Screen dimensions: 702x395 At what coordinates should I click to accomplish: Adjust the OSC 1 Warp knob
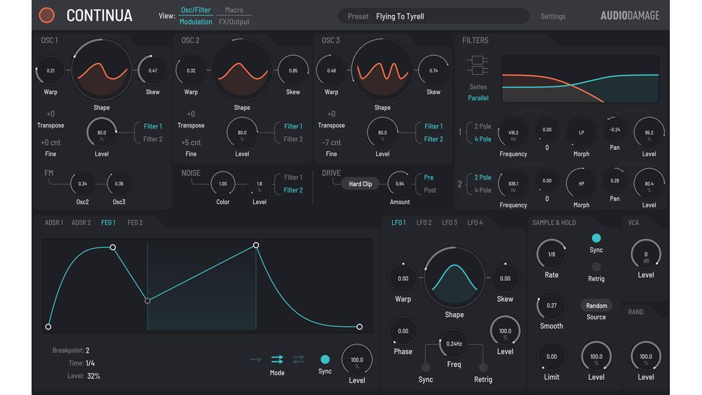[50, 70]
